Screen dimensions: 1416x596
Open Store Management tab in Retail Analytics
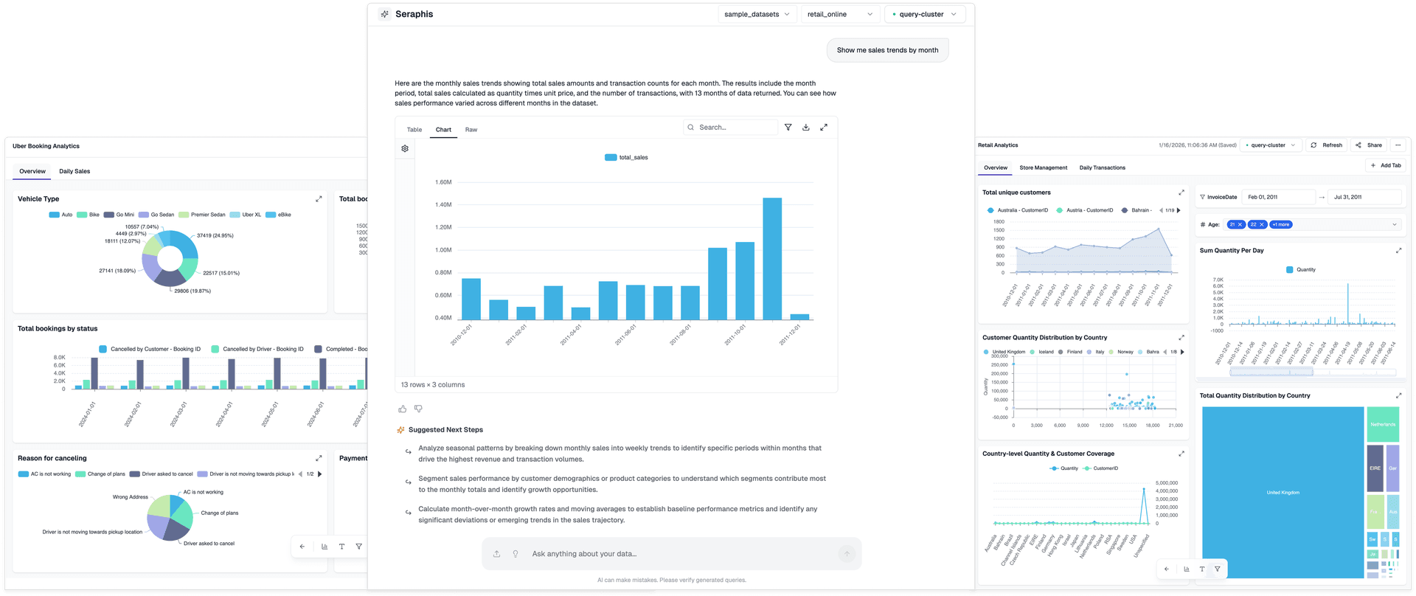1044,167
